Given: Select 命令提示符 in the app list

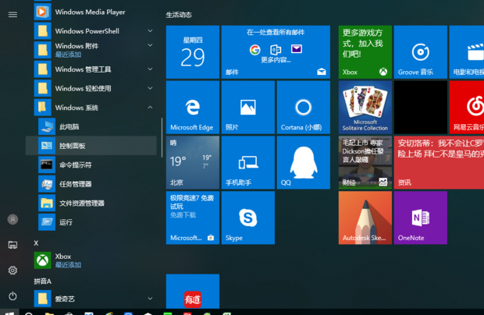Looking at the screenshot, I should click(x=76, y=165).
